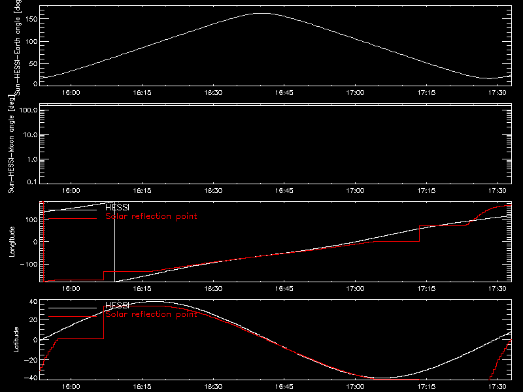523x392 pixels.
Task: Click the 1.0 tick on Moon angle axis
Action: point(32,159)
